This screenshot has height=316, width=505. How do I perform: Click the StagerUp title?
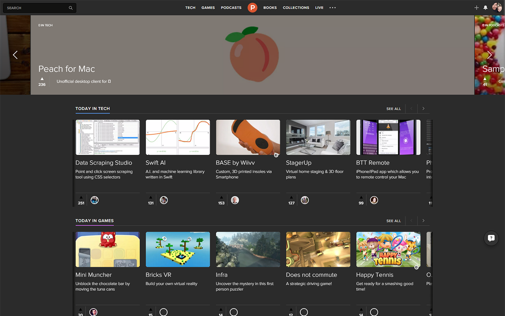coord(299,163)
